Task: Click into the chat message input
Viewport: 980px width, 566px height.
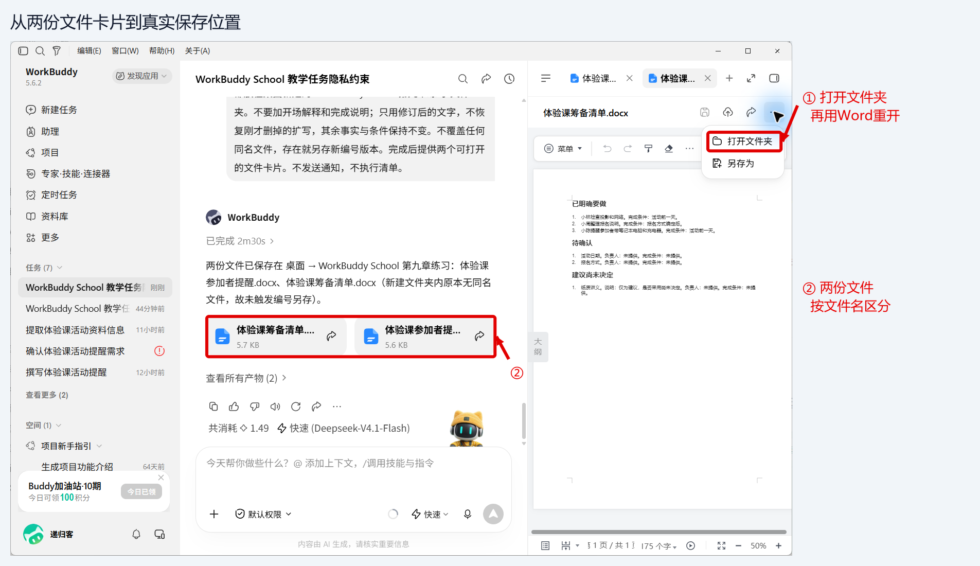Action: (x=353, y=473)
